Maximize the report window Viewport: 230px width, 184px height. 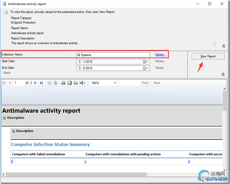point(210,4)
